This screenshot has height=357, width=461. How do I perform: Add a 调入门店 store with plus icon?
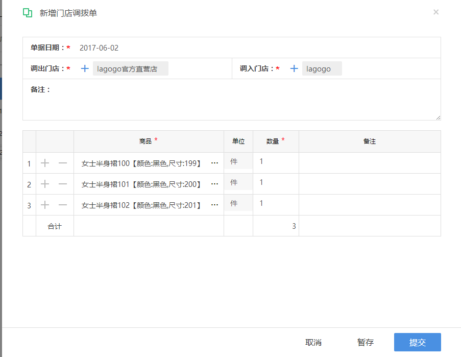coord(294,68)
